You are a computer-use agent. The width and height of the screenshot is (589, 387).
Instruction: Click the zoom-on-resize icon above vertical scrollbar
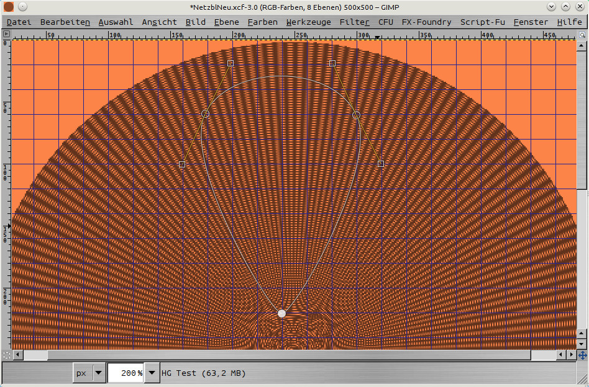tap(582, 35)
